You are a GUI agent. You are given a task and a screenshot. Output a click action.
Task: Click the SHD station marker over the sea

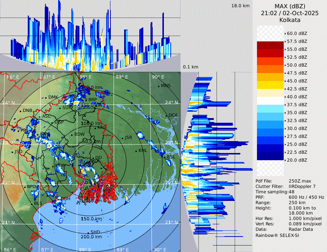88,233
